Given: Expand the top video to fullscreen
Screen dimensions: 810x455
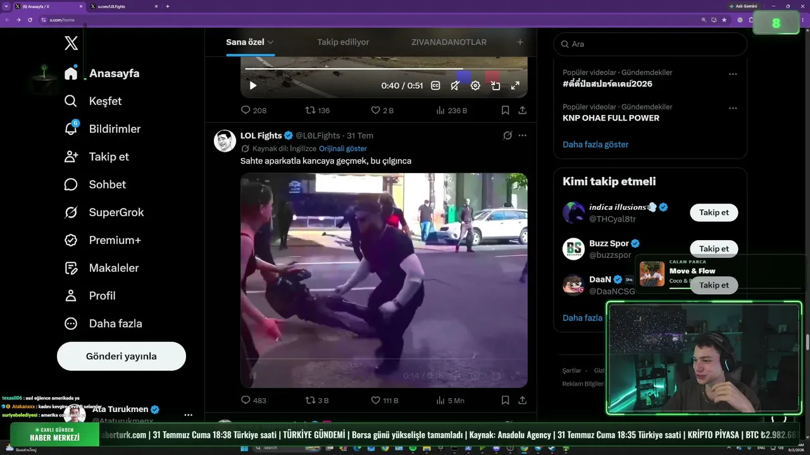Looking at the screenshot, I should [515, 86].
